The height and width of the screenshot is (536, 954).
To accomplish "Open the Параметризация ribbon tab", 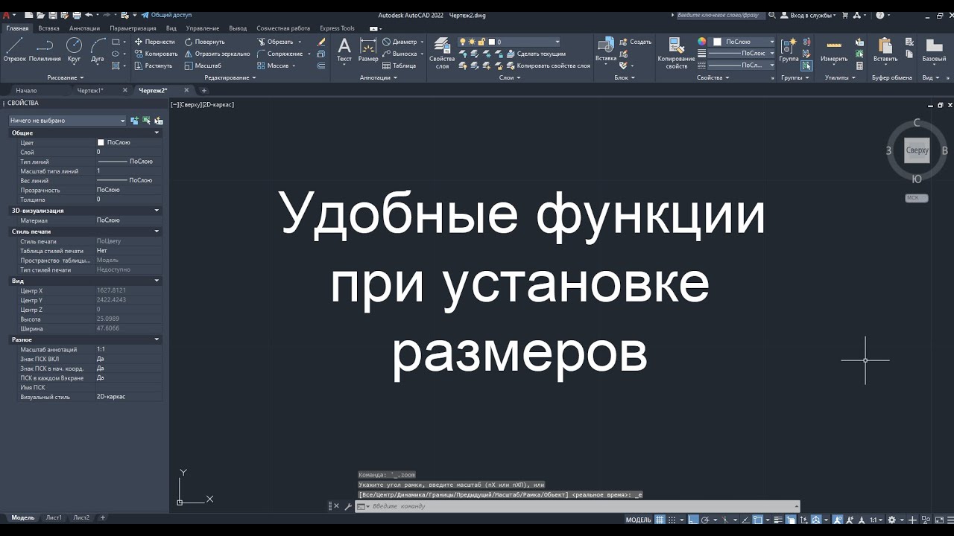I will click(133, 28).
